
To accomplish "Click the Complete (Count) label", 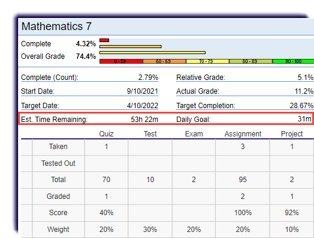I will pos(49,78).
